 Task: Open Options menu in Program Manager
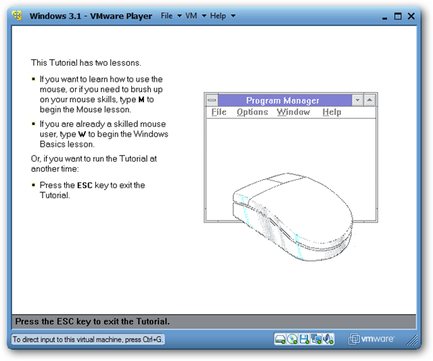pos(252,112)
